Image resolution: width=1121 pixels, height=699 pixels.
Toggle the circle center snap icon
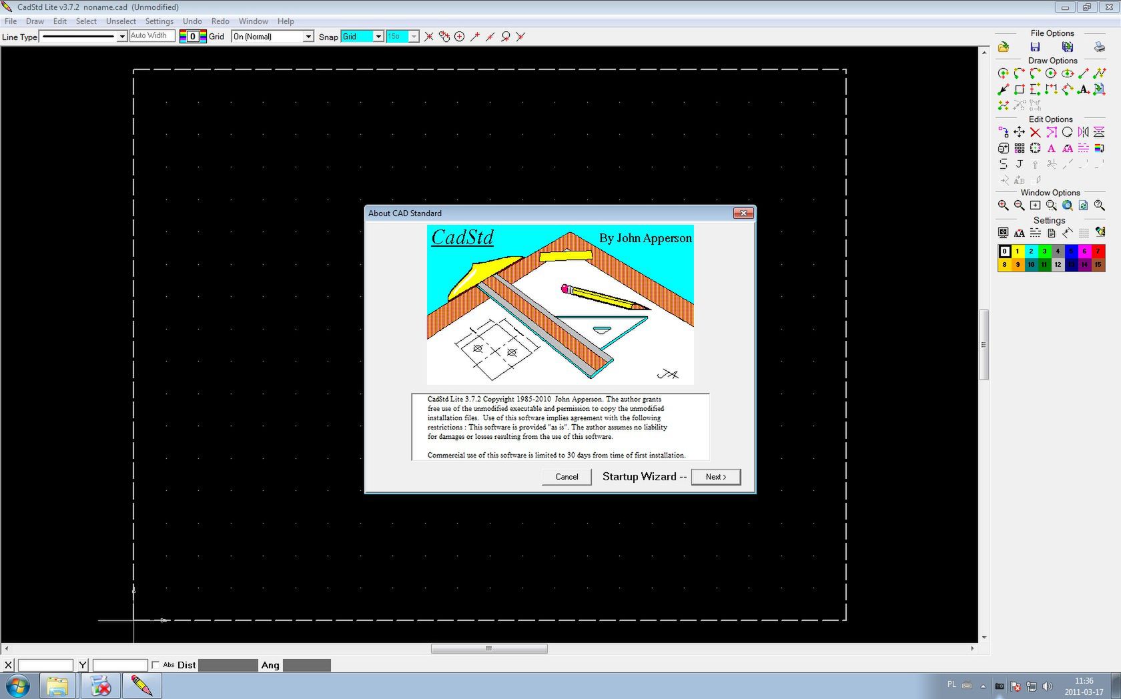[460, 37]
